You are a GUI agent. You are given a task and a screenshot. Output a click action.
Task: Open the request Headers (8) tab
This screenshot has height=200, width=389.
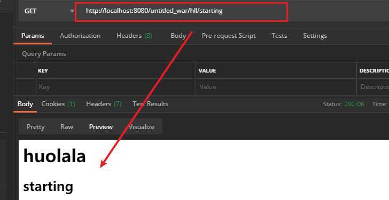(134, 36)
